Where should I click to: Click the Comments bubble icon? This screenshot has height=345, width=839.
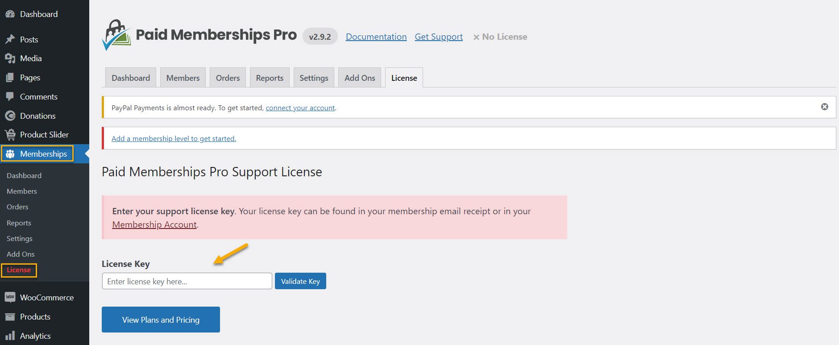10,96
